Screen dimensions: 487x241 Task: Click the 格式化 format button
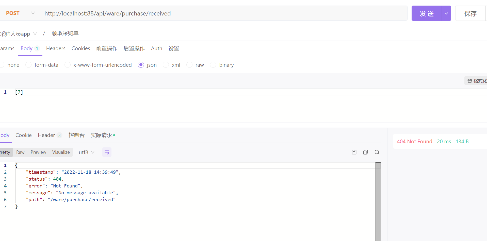(x=476, y=81)
